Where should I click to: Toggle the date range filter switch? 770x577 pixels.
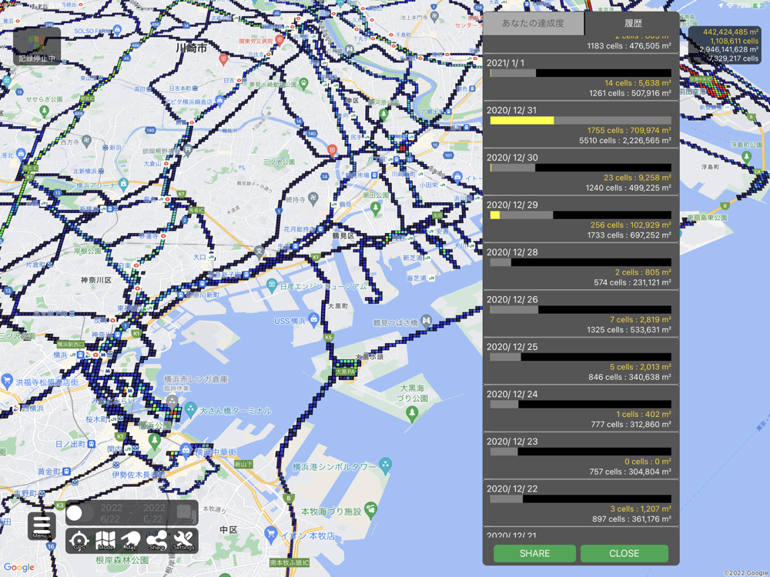[x=80, y=513]
